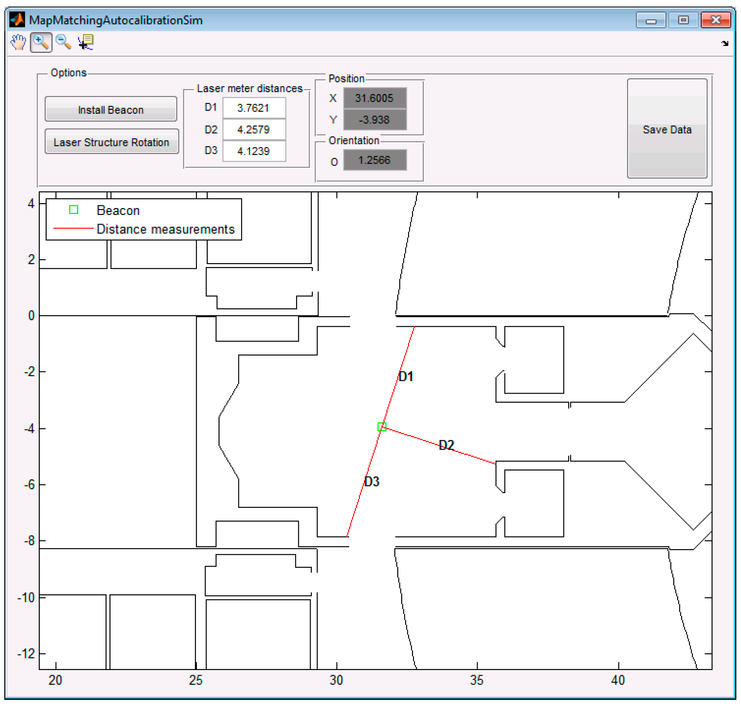This screenshot has height=707, width=741.
Task: Select the Zoom Out magnifier tool
Action: (x=63, y=42)
